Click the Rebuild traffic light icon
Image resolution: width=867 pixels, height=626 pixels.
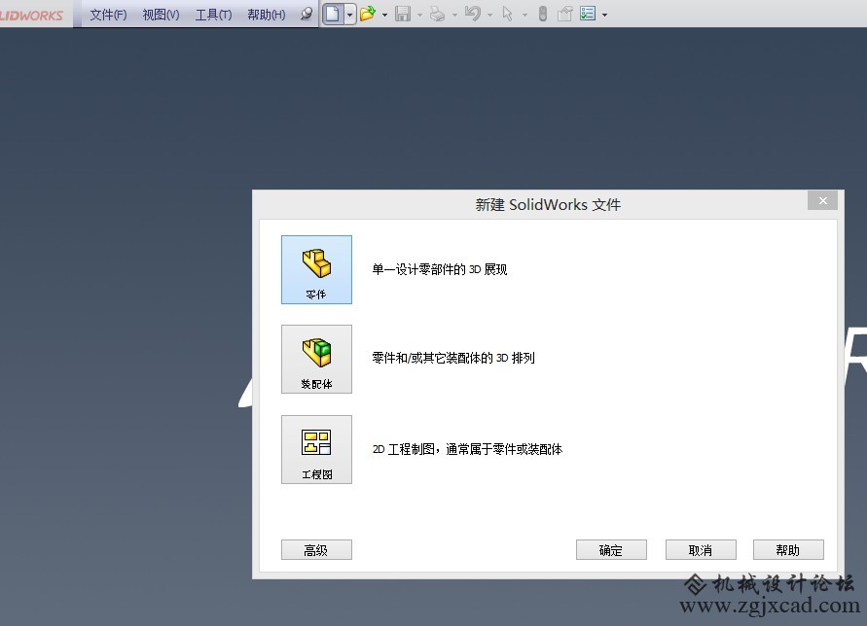click(x=542, y=14)
